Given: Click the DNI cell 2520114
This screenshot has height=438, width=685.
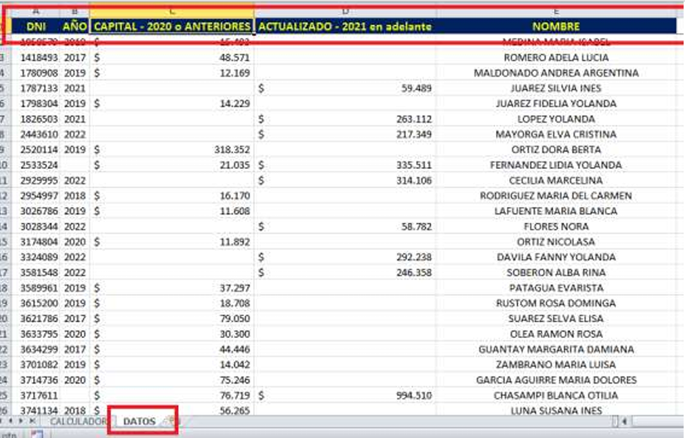Looking at the screenshot, I should [x=36, y=150].
